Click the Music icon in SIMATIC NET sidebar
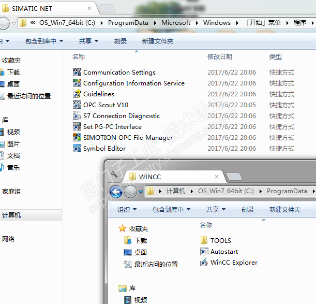This screenshot has width=316, height=304. click(x=2, y=167)
